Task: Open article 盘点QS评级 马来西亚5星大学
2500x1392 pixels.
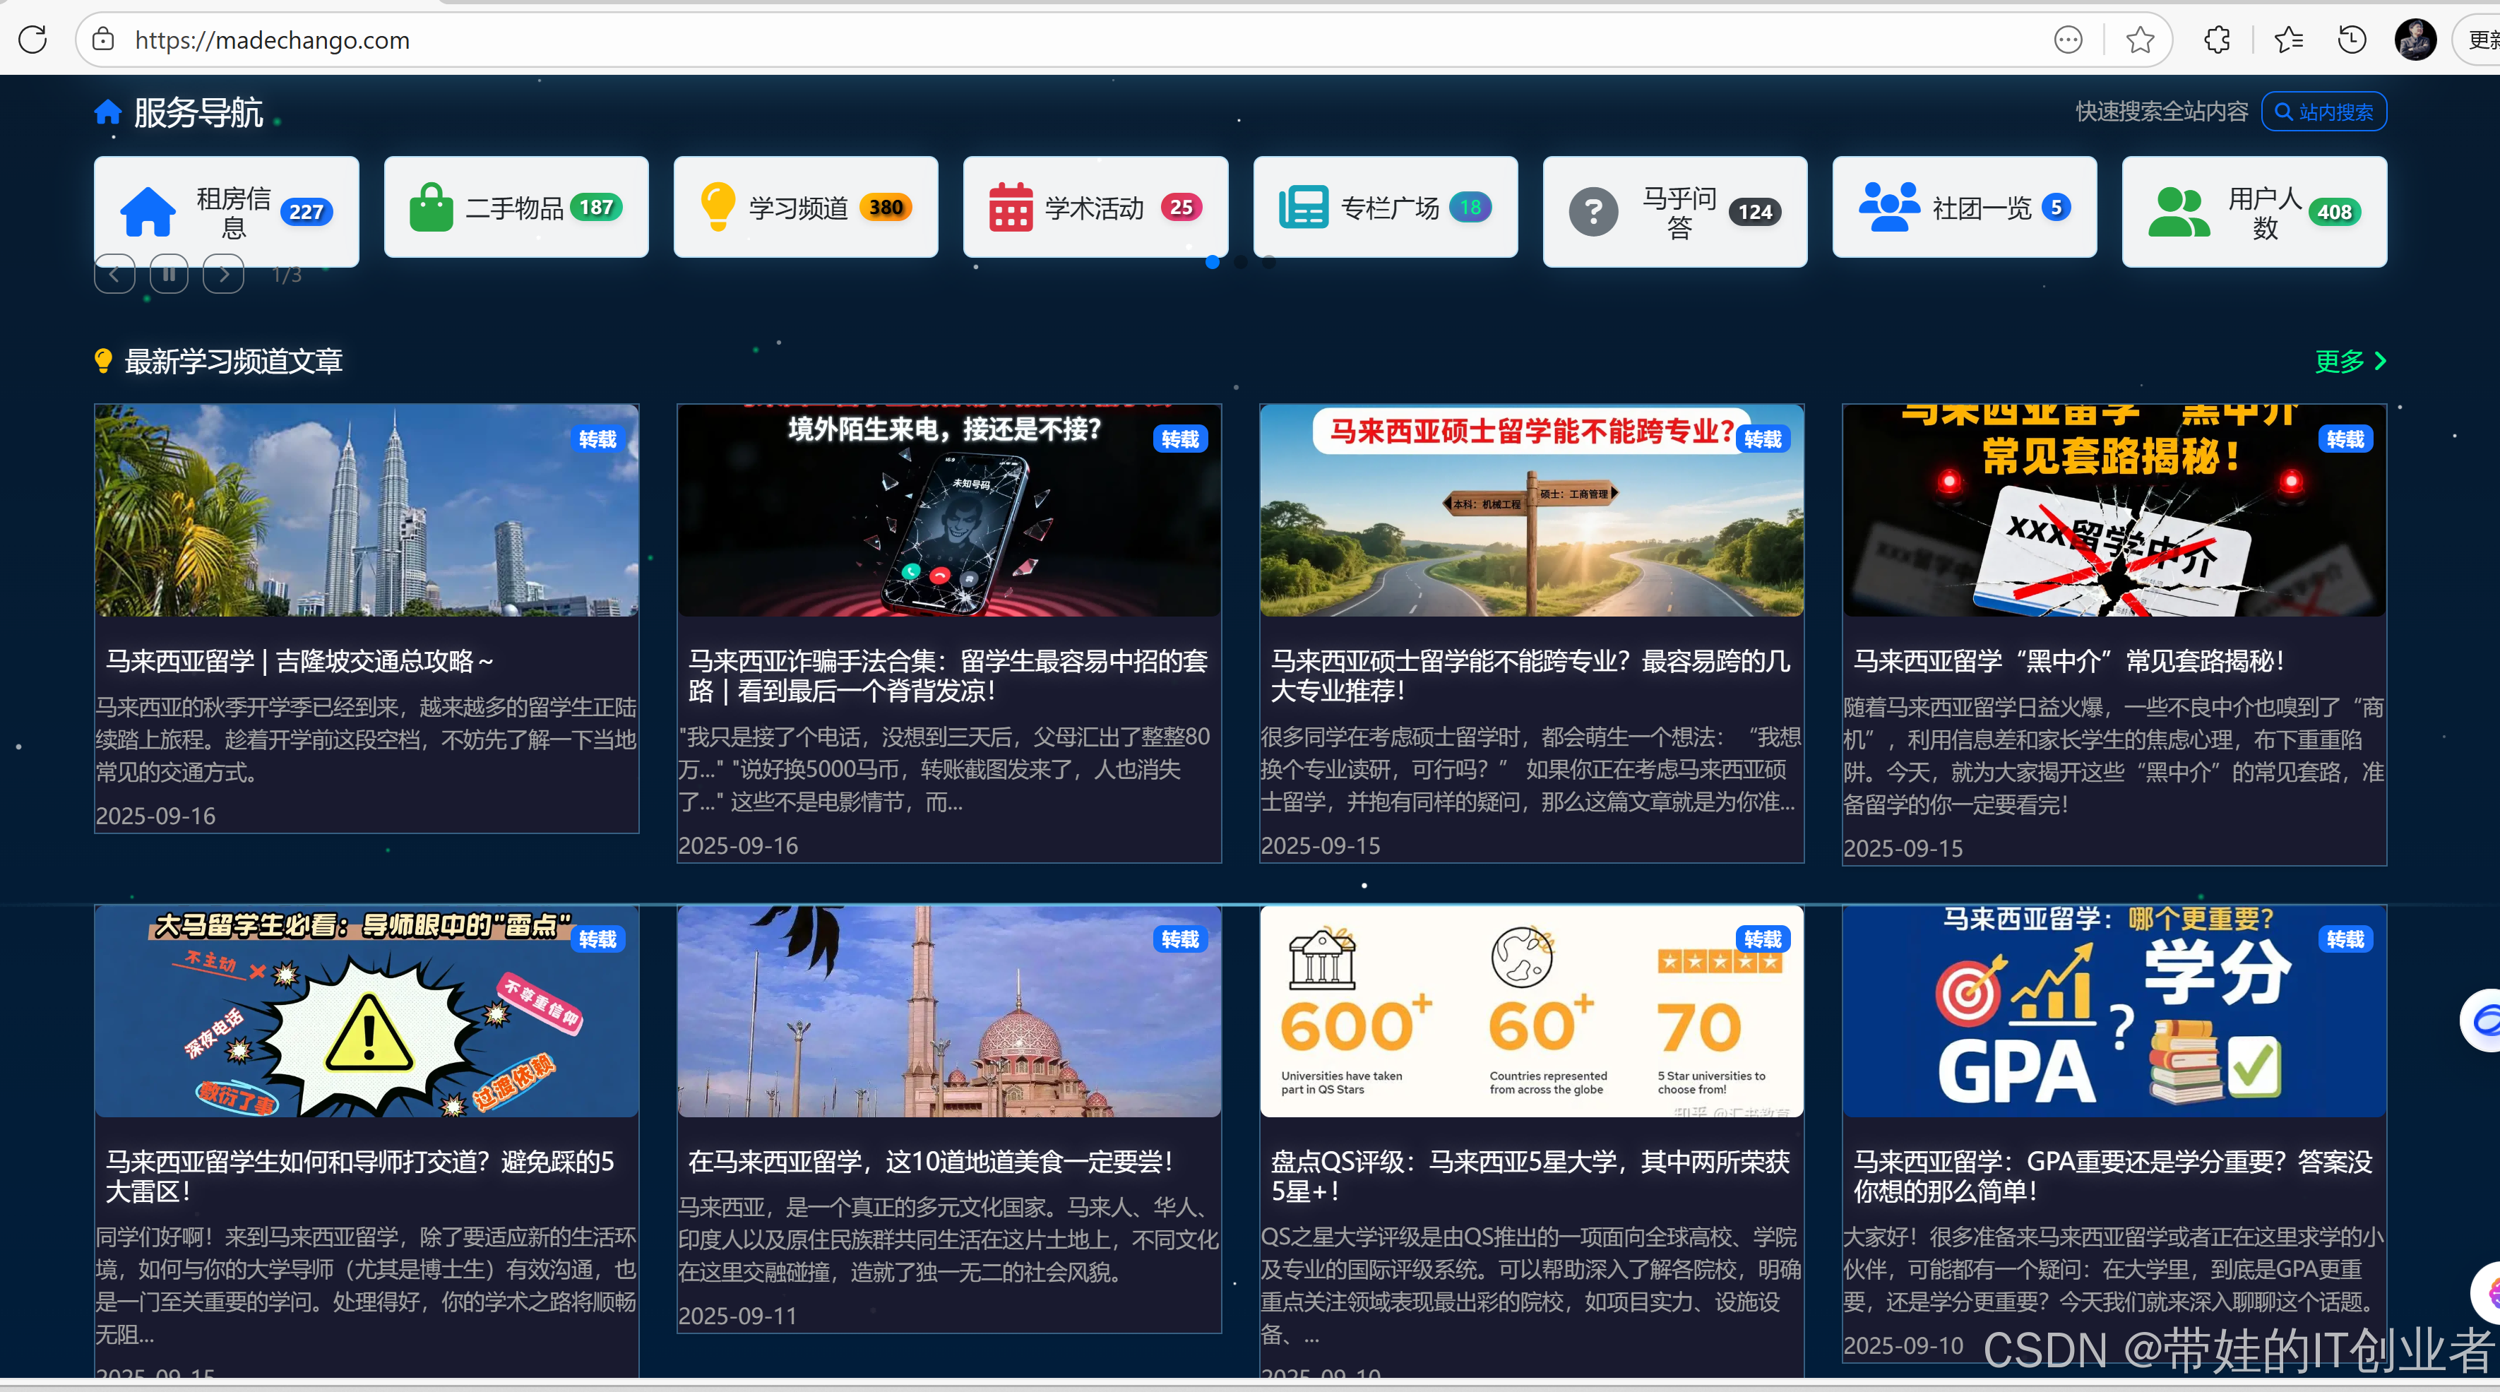Action: pyautogui.click(x=1530, y=1177)
